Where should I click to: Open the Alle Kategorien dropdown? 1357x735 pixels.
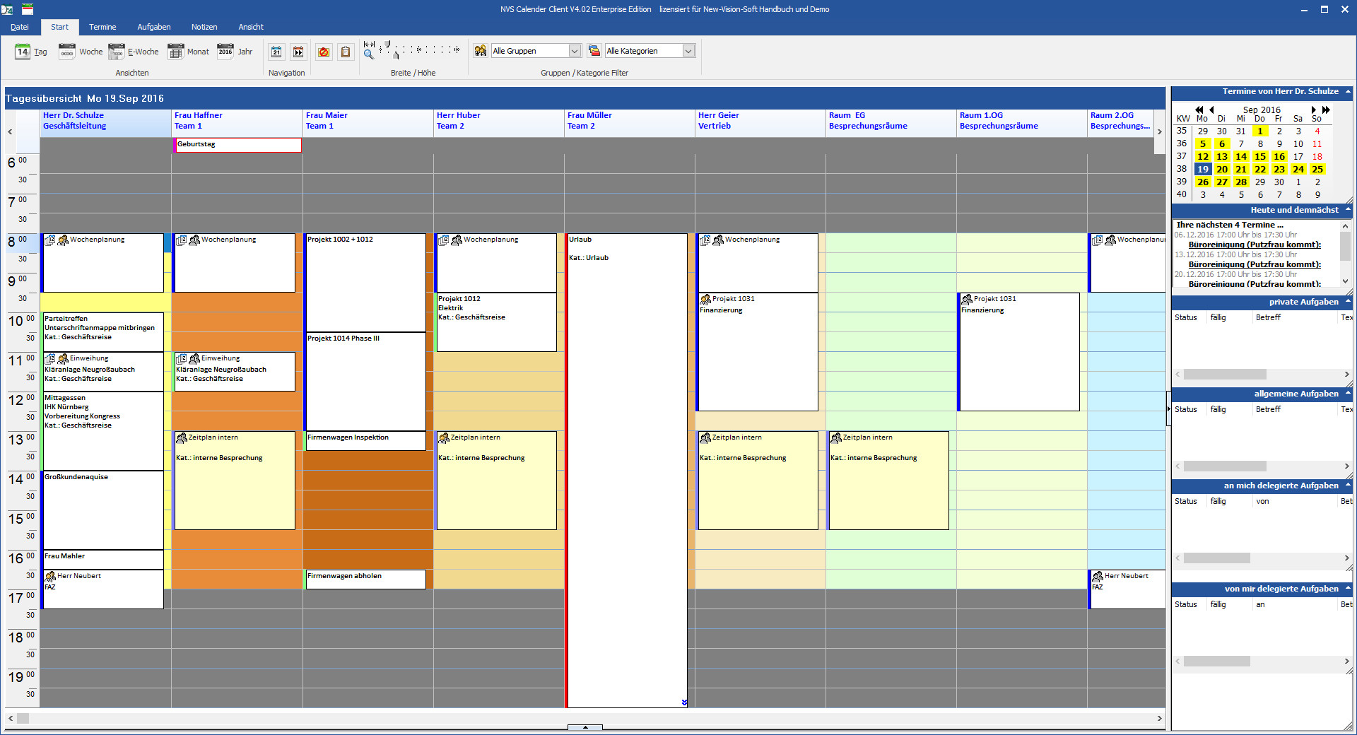[688, 51]
